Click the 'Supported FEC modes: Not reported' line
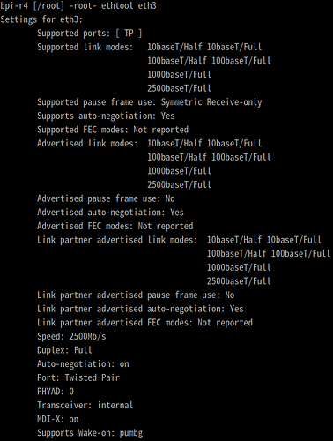 pos(113,130)
